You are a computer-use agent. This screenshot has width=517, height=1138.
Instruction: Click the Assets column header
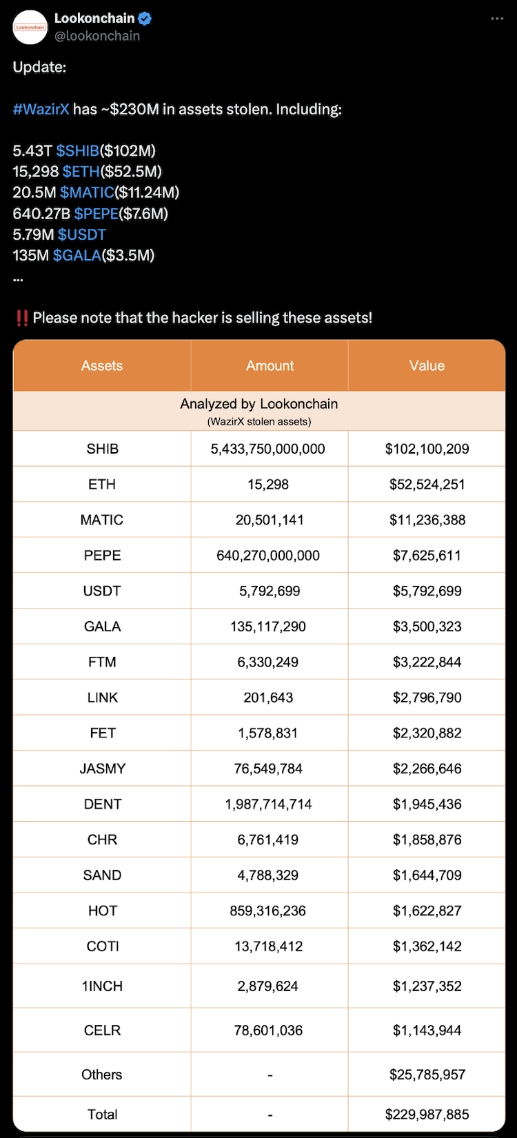coord(102,366)
